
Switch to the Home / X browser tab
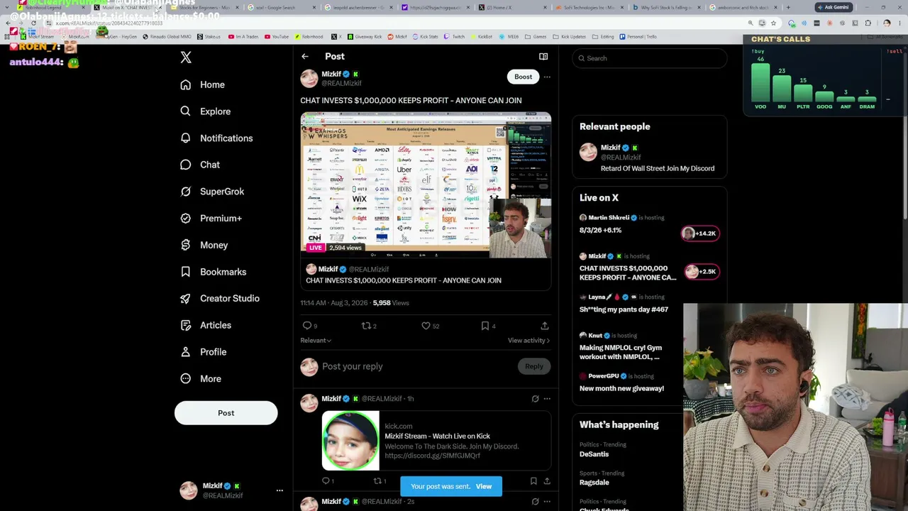511,8
